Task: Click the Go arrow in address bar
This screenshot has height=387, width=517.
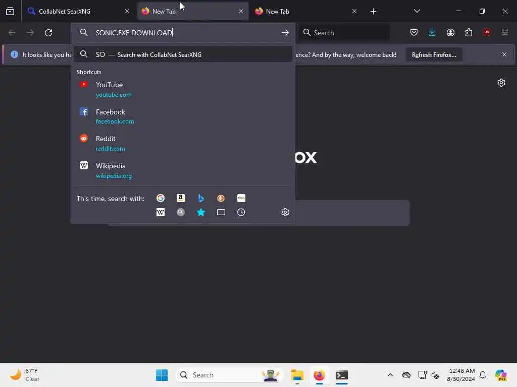Action: tap(285, 33)
